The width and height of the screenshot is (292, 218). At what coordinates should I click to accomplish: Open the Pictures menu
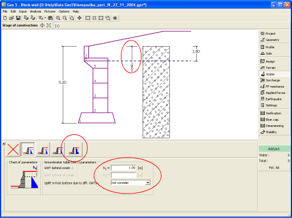pos(50,11)
